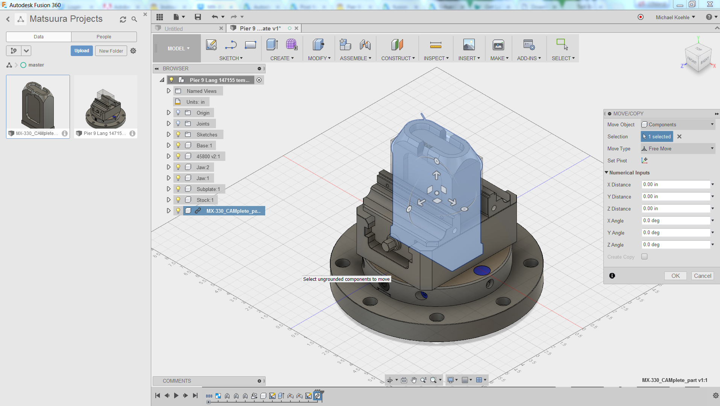Select the sketch Line/Arc tool icon

click(231, 45)
